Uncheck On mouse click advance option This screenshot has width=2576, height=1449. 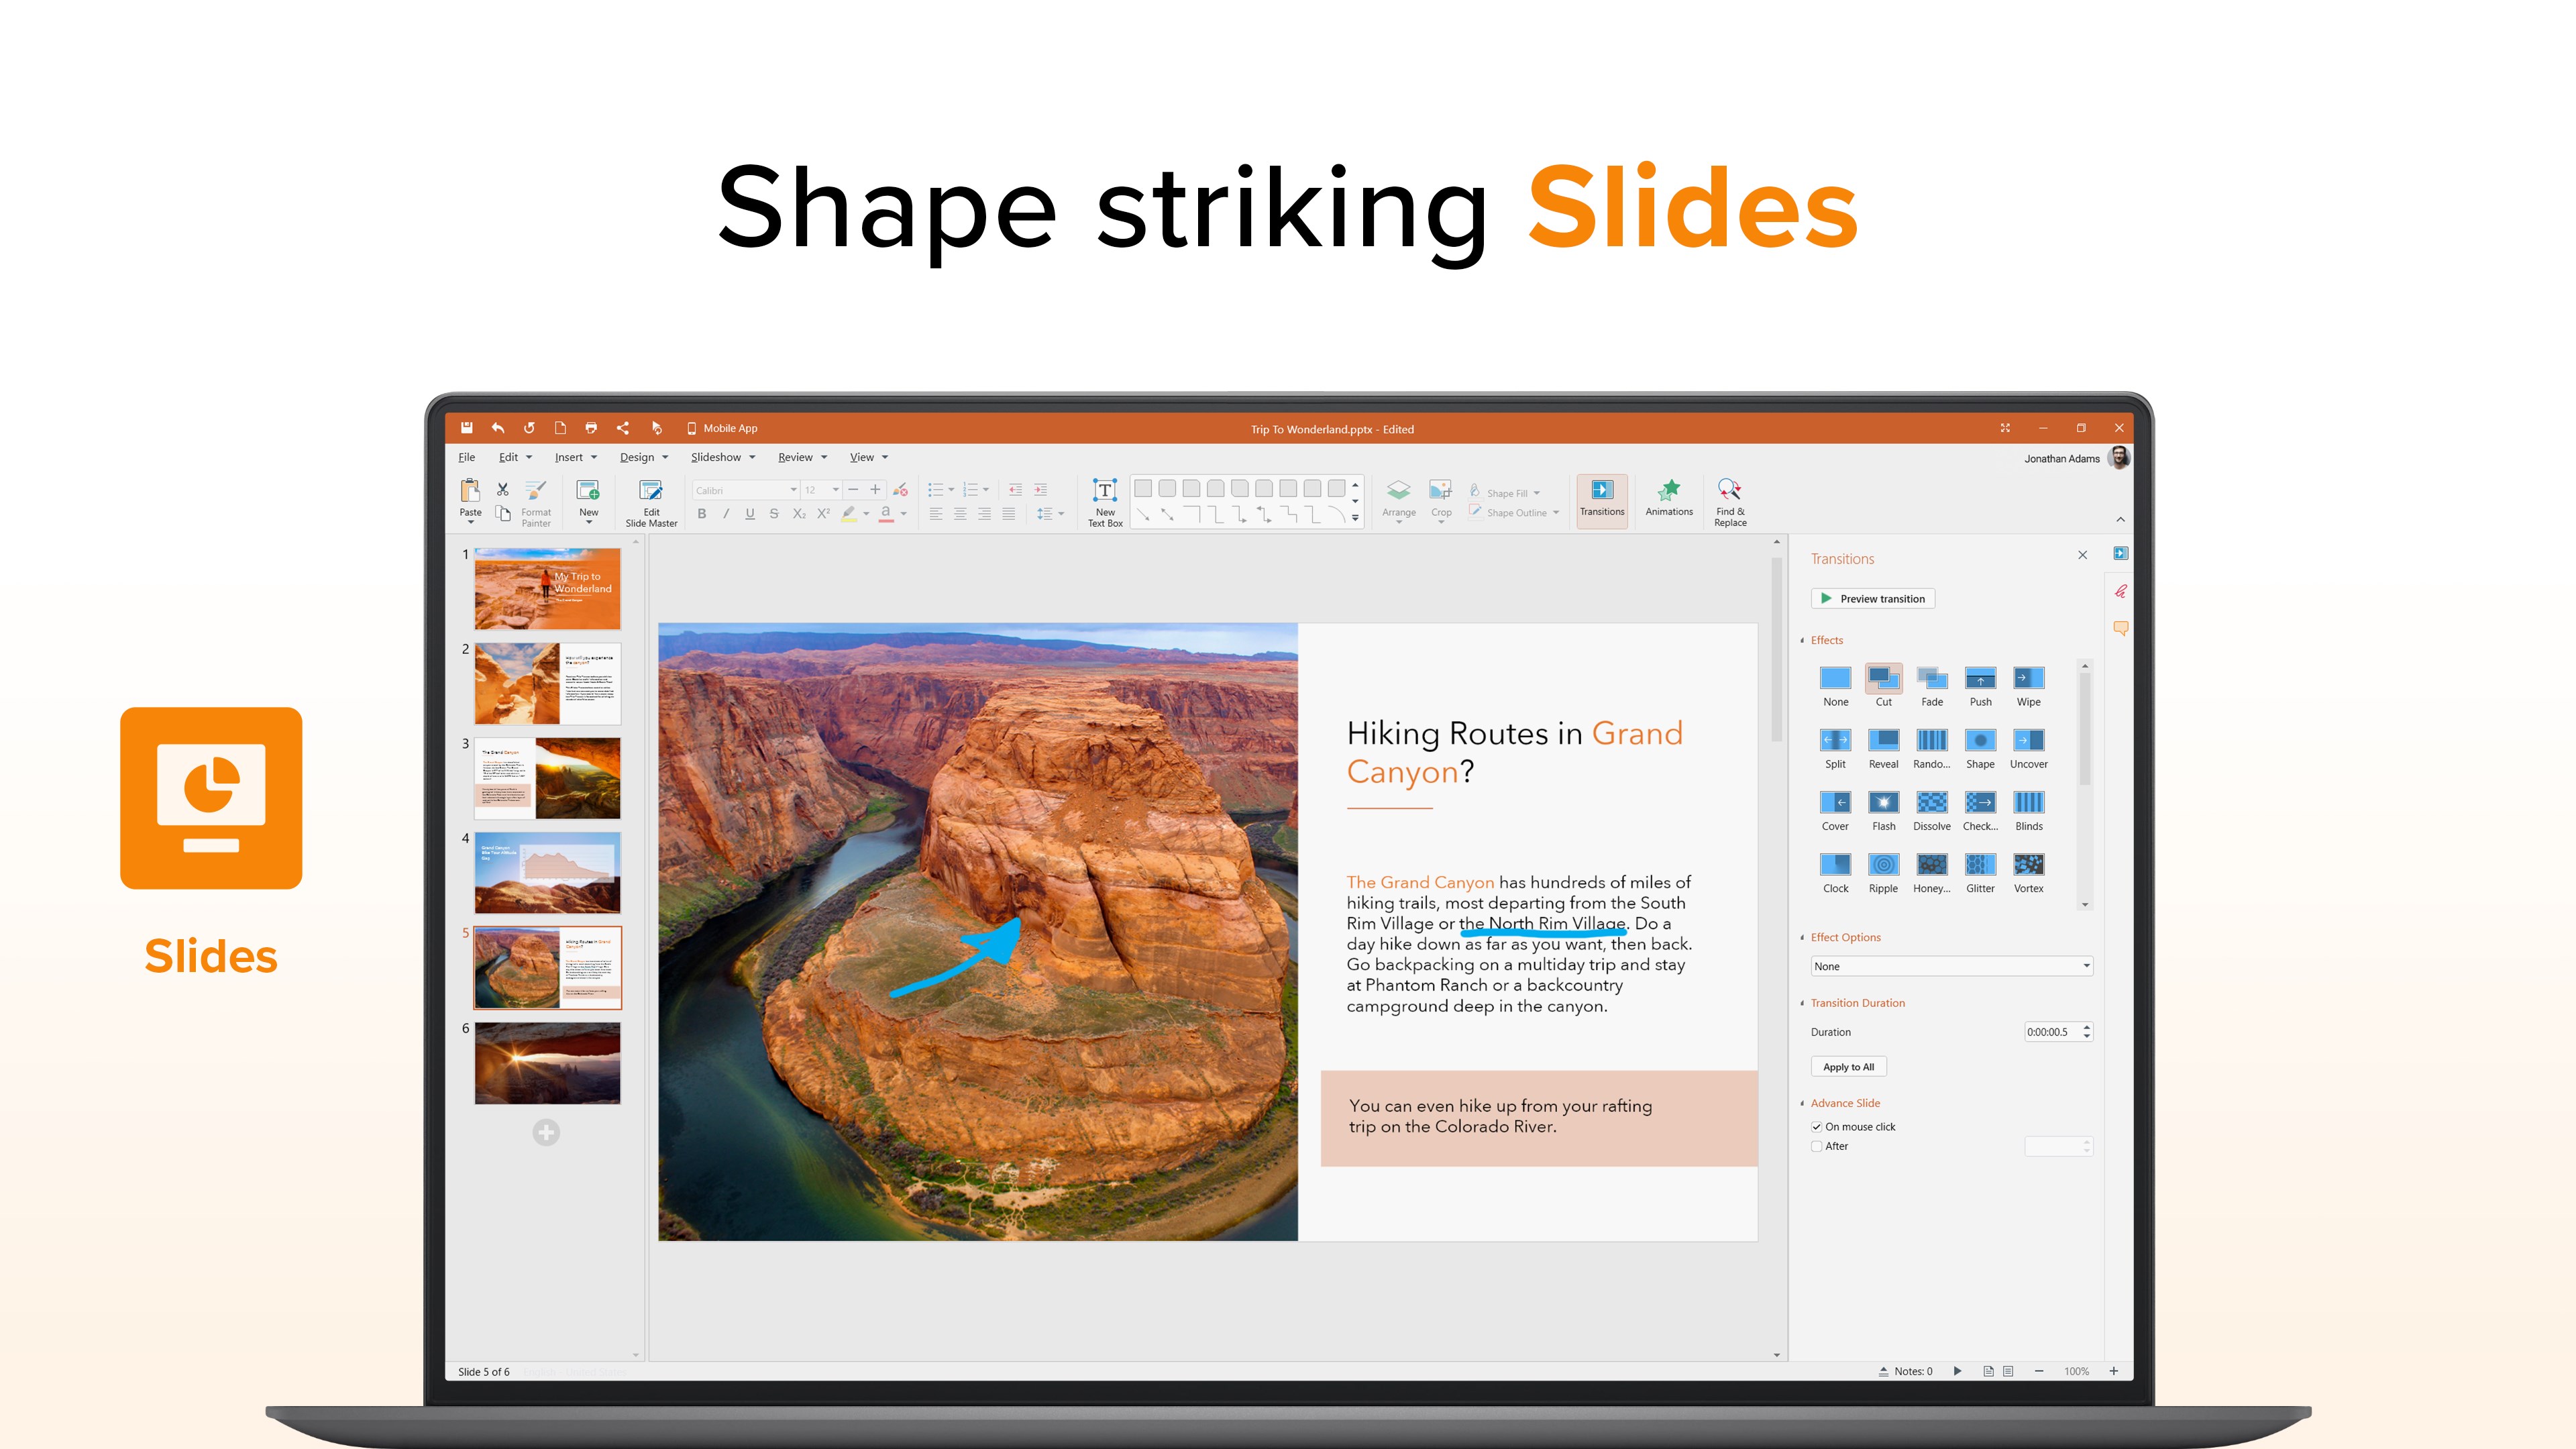[1817, 1126]
